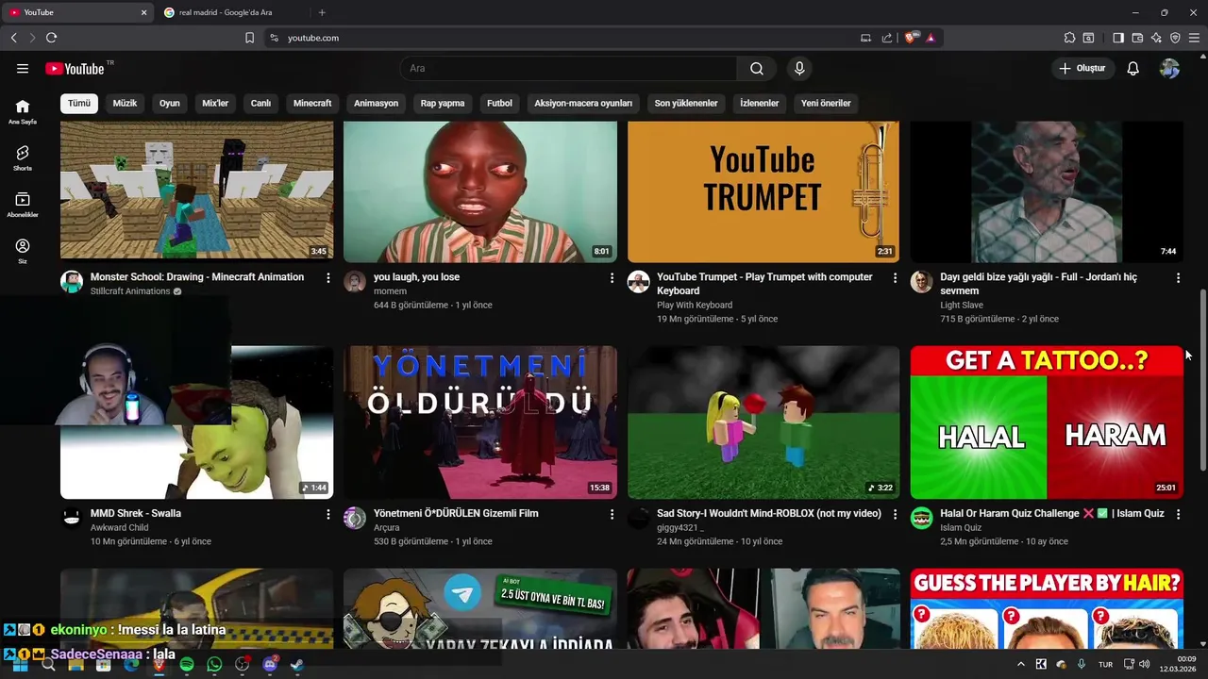Open options for Halal Or Haram Quiz
This screenshot has width=1208, height=679.
tap(1178, 515)
